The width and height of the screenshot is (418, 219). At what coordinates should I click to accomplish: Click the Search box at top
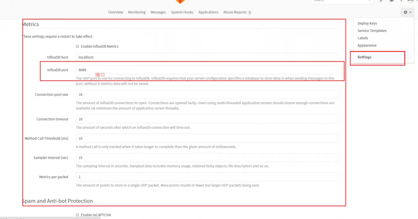coord(342,1)
